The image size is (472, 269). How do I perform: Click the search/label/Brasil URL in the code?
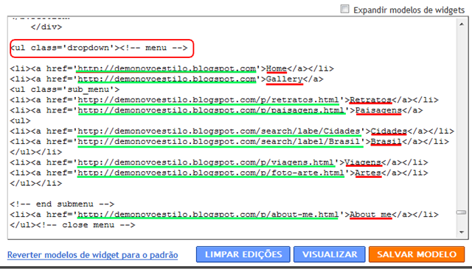[x=219, y=142]
